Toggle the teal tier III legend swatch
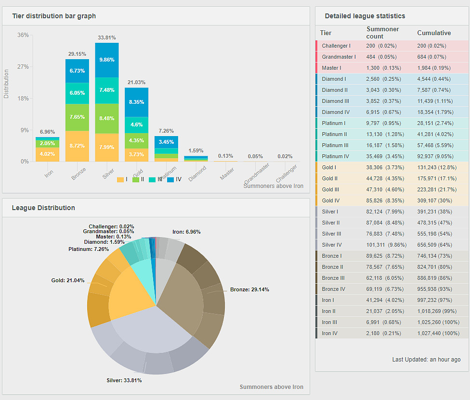Image resolution: width=470 pixels, height=400 pixels. 153,179
